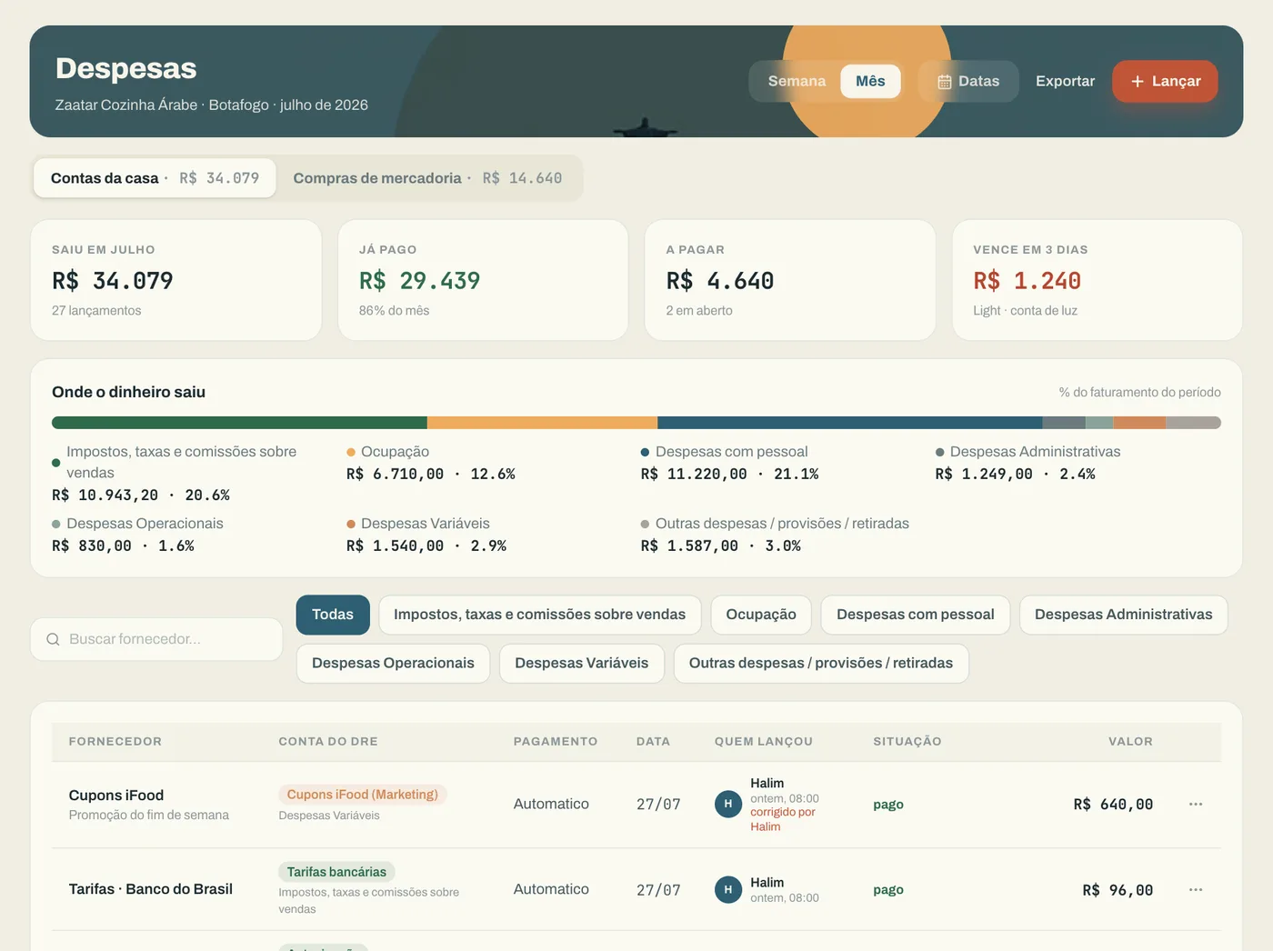Click the Exportar button

(x=1065, y=81)
